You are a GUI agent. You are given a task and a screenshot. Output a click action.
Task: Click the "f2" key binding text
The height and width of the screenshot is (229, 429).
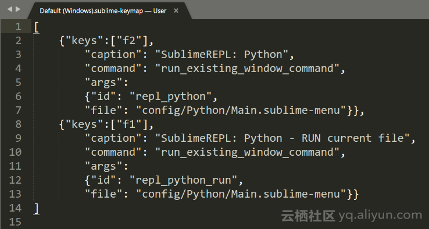(129, 41)
